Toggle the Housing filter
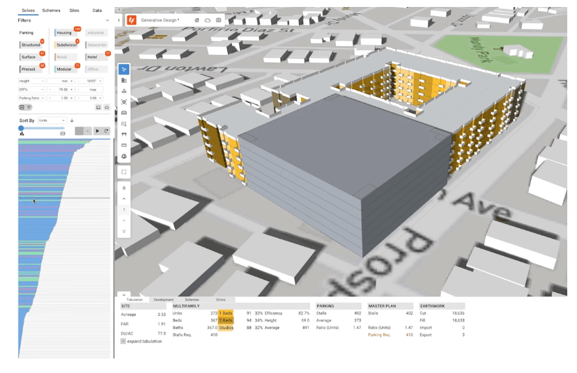The height and width of the screenshot is (373, 577). 64,33
